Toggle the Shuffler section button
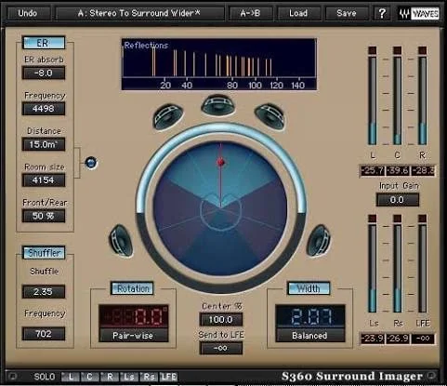This screenshot has width=447, height=386. (x=44, y=253)
